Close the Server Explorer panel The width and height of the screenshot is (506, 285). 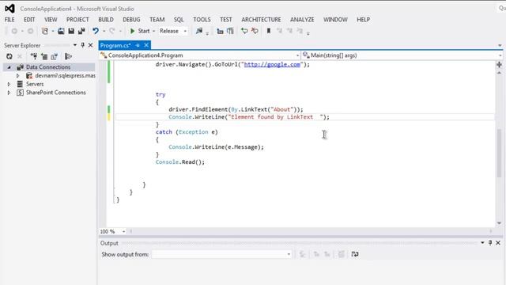pos(90,45)
